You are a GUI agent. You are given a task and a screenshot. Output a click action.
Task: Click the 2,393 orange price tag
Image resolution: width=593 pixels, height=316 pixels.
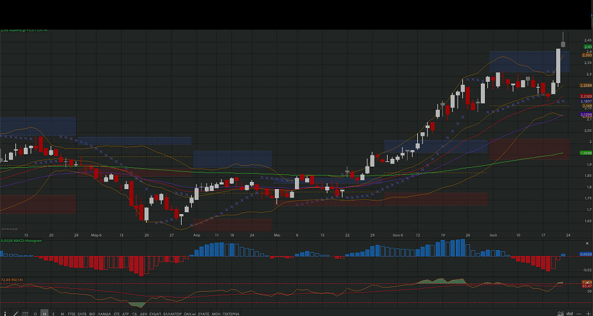click(x=586, y=55)
